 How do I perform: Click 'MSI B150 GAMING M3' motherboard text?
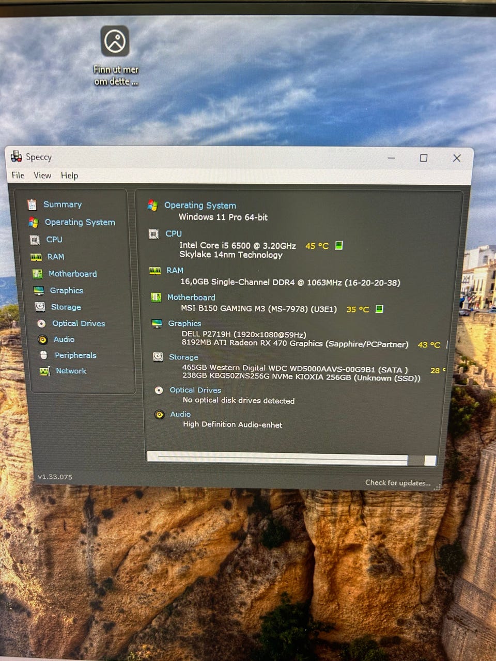[259, 309]
